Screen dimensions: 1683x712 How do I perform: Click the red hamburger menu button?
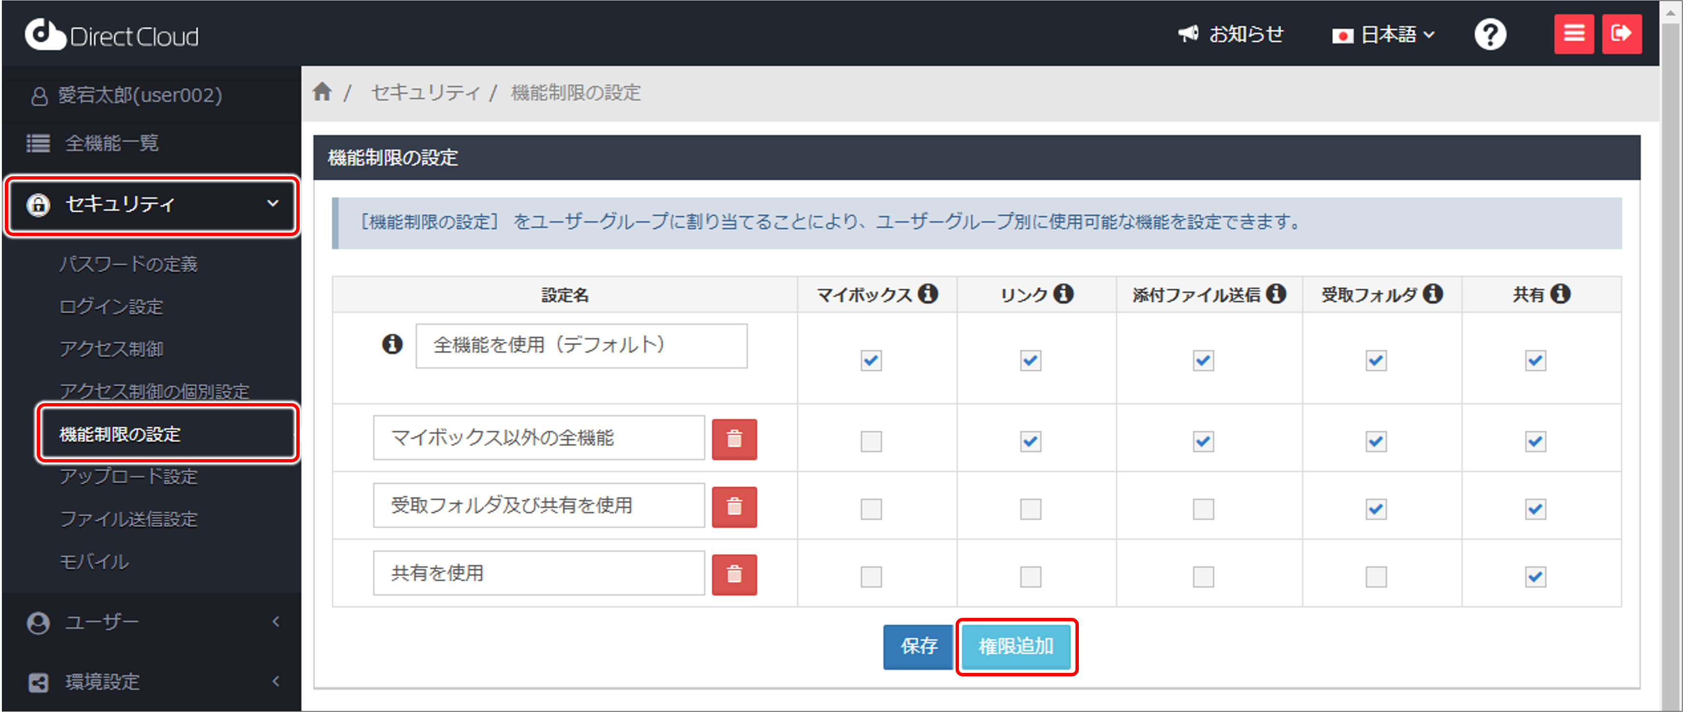[1573, 33]
